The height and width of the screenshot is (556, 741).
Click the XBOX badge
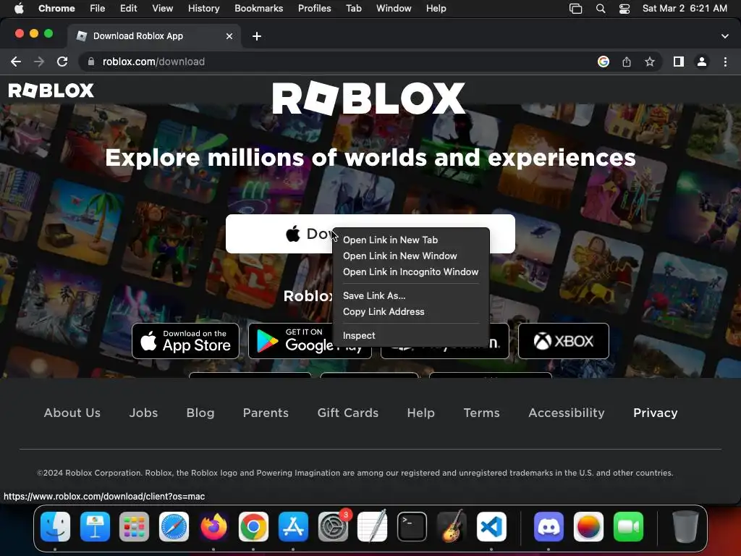563,341
